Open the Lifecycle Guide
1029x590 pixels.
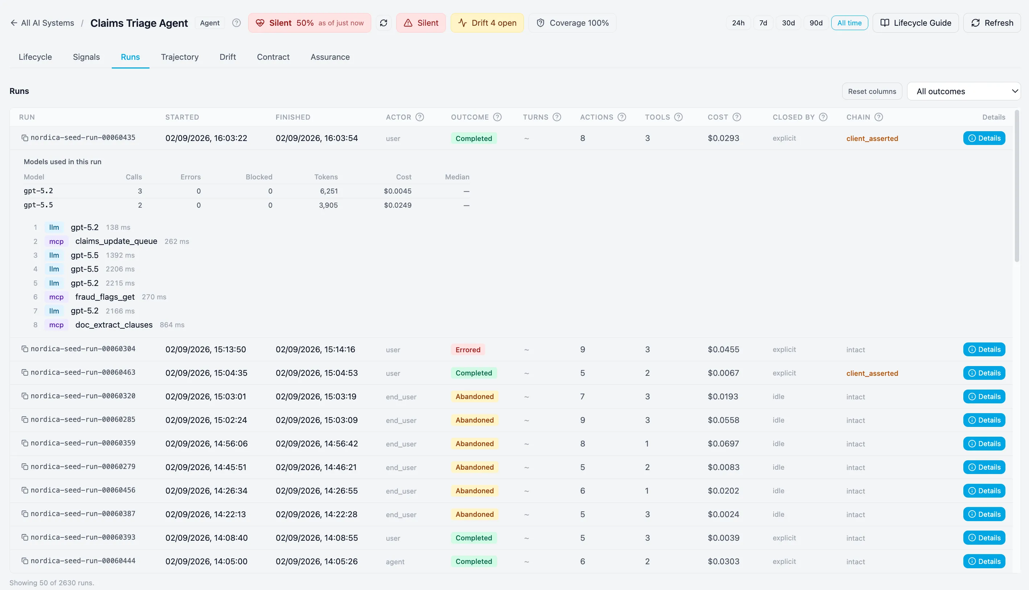click(x=915, y=23)
